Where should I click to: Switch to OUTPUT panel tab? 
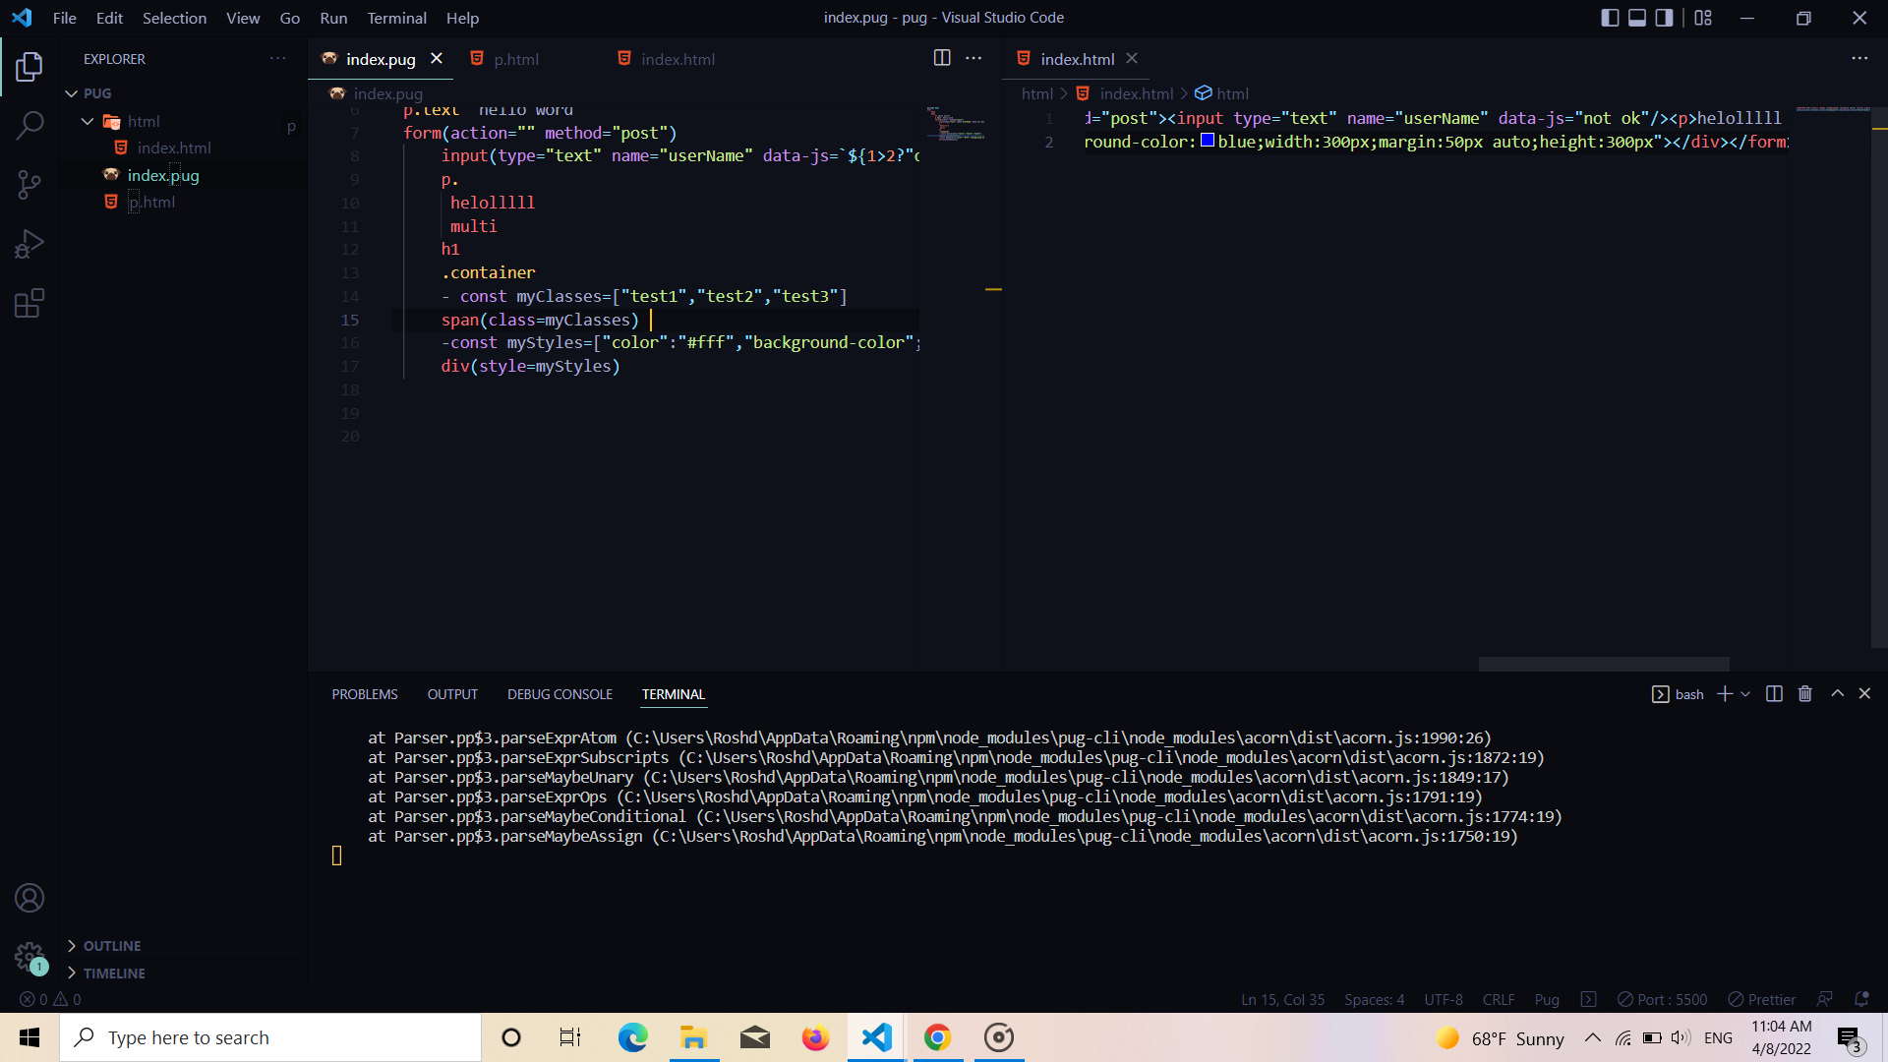click(x=452, y=694)
